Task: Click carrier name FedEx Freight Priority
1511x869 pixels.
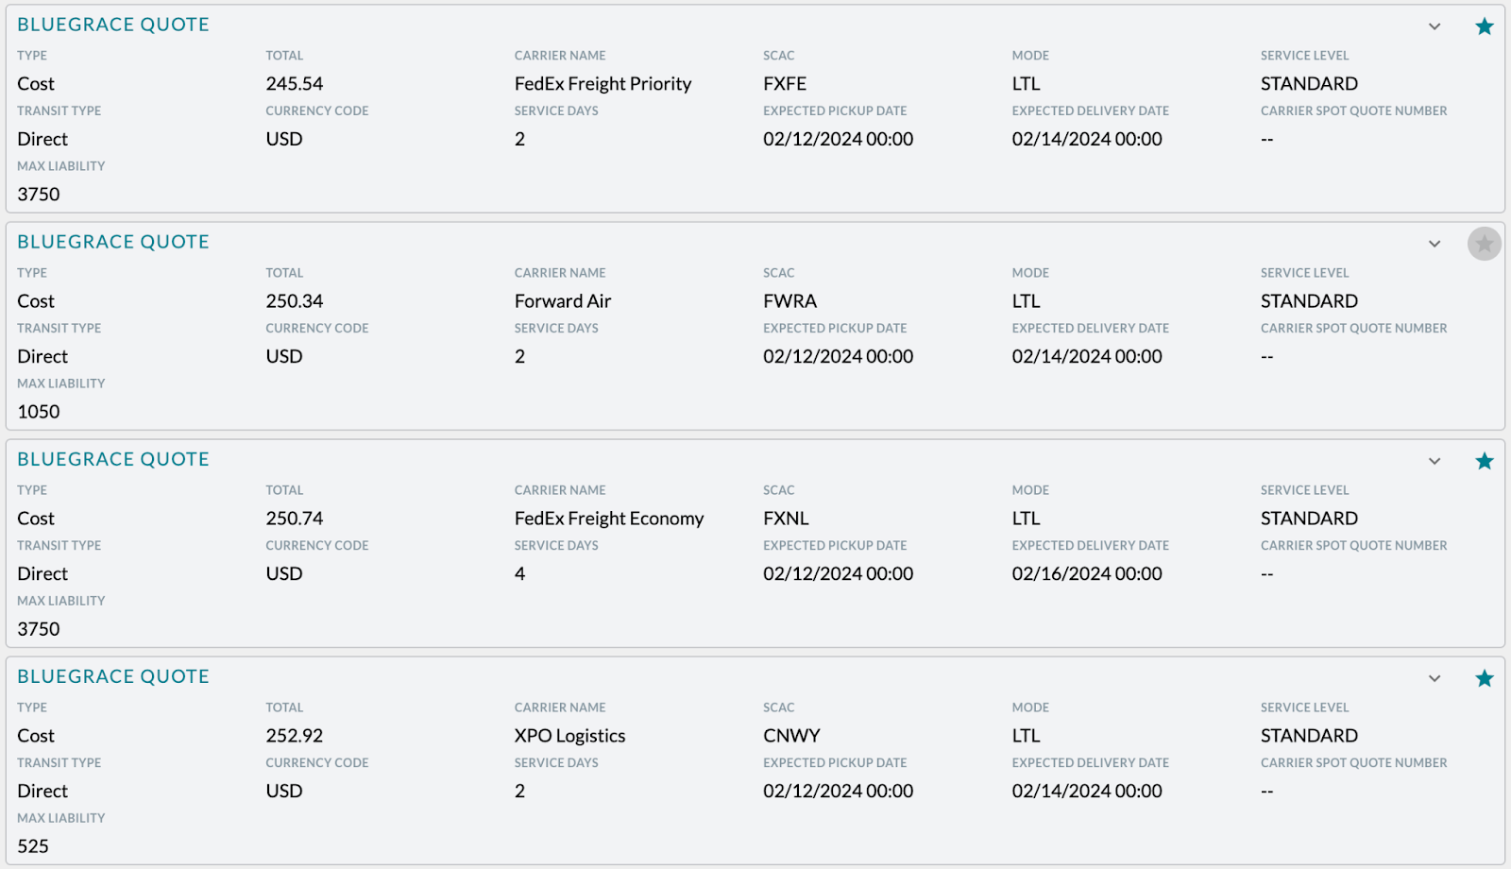Action: click(x=603, y=84)
